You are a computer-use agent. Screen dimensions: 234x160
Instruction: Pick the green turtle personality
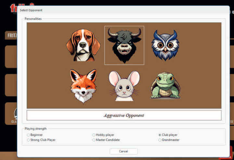[x=165, y=85]
